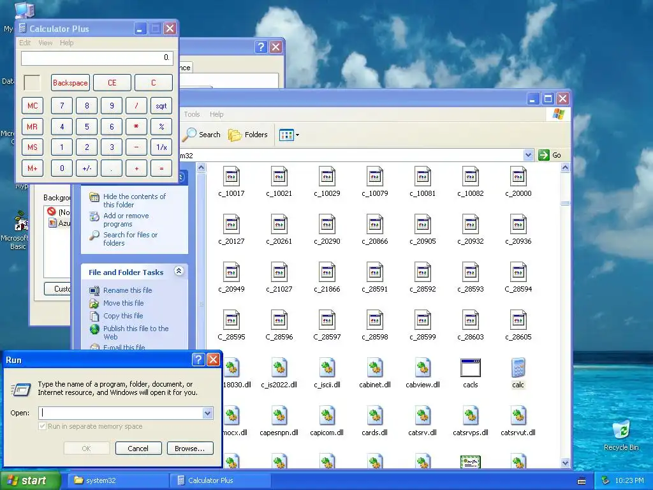Click the 7 digit button in Calculator
The image size is (653, 490).
pos(62,106)
